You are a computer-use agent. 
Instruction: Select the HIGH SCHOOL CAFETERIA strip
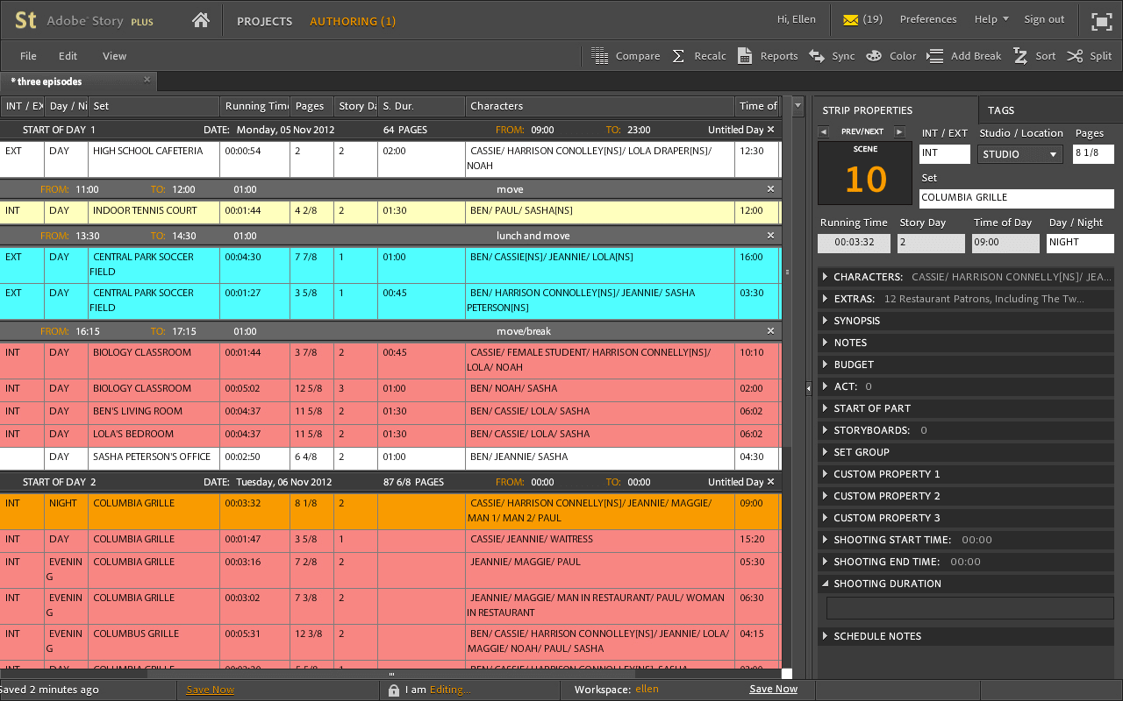click(390, 159)
